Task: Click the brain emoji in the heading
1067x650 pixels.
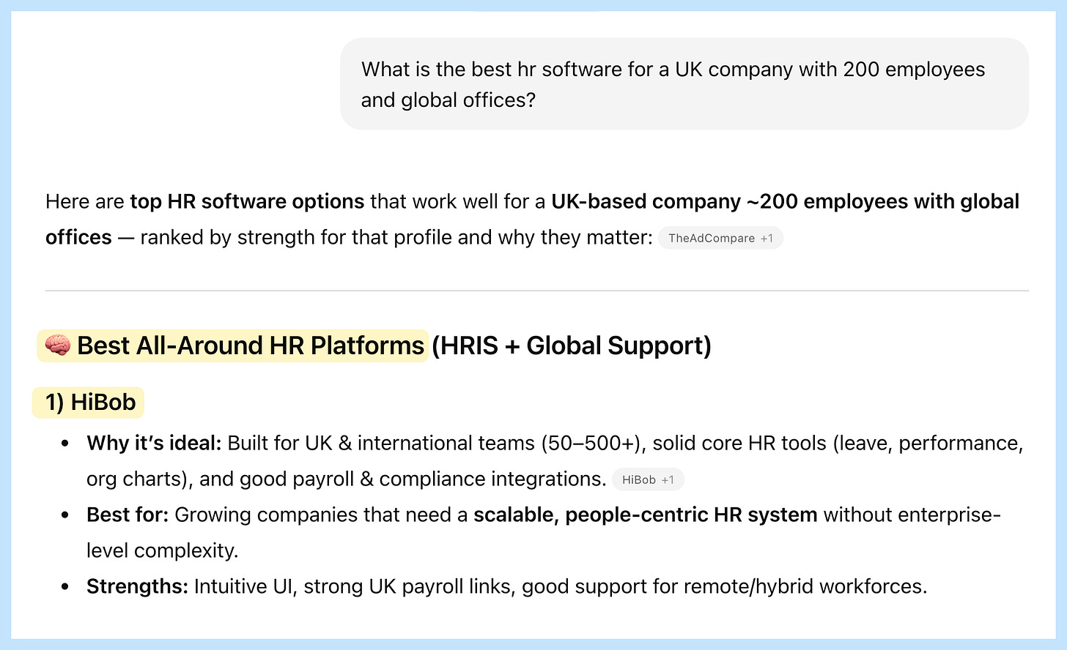Action: click(x=57, y=345)
